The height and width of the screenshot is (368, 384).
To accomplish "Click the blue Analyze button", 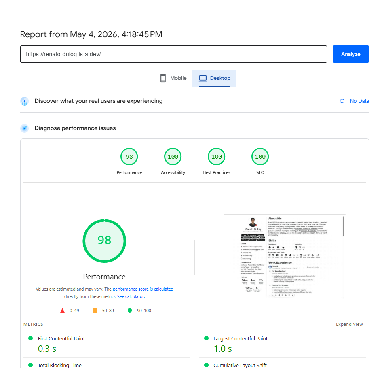I will point(351,54).
